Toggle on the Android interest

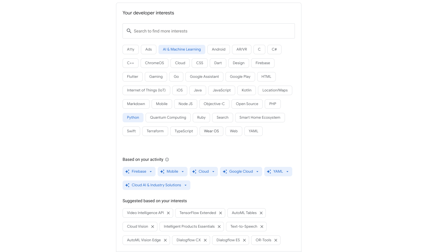(218, 49)
